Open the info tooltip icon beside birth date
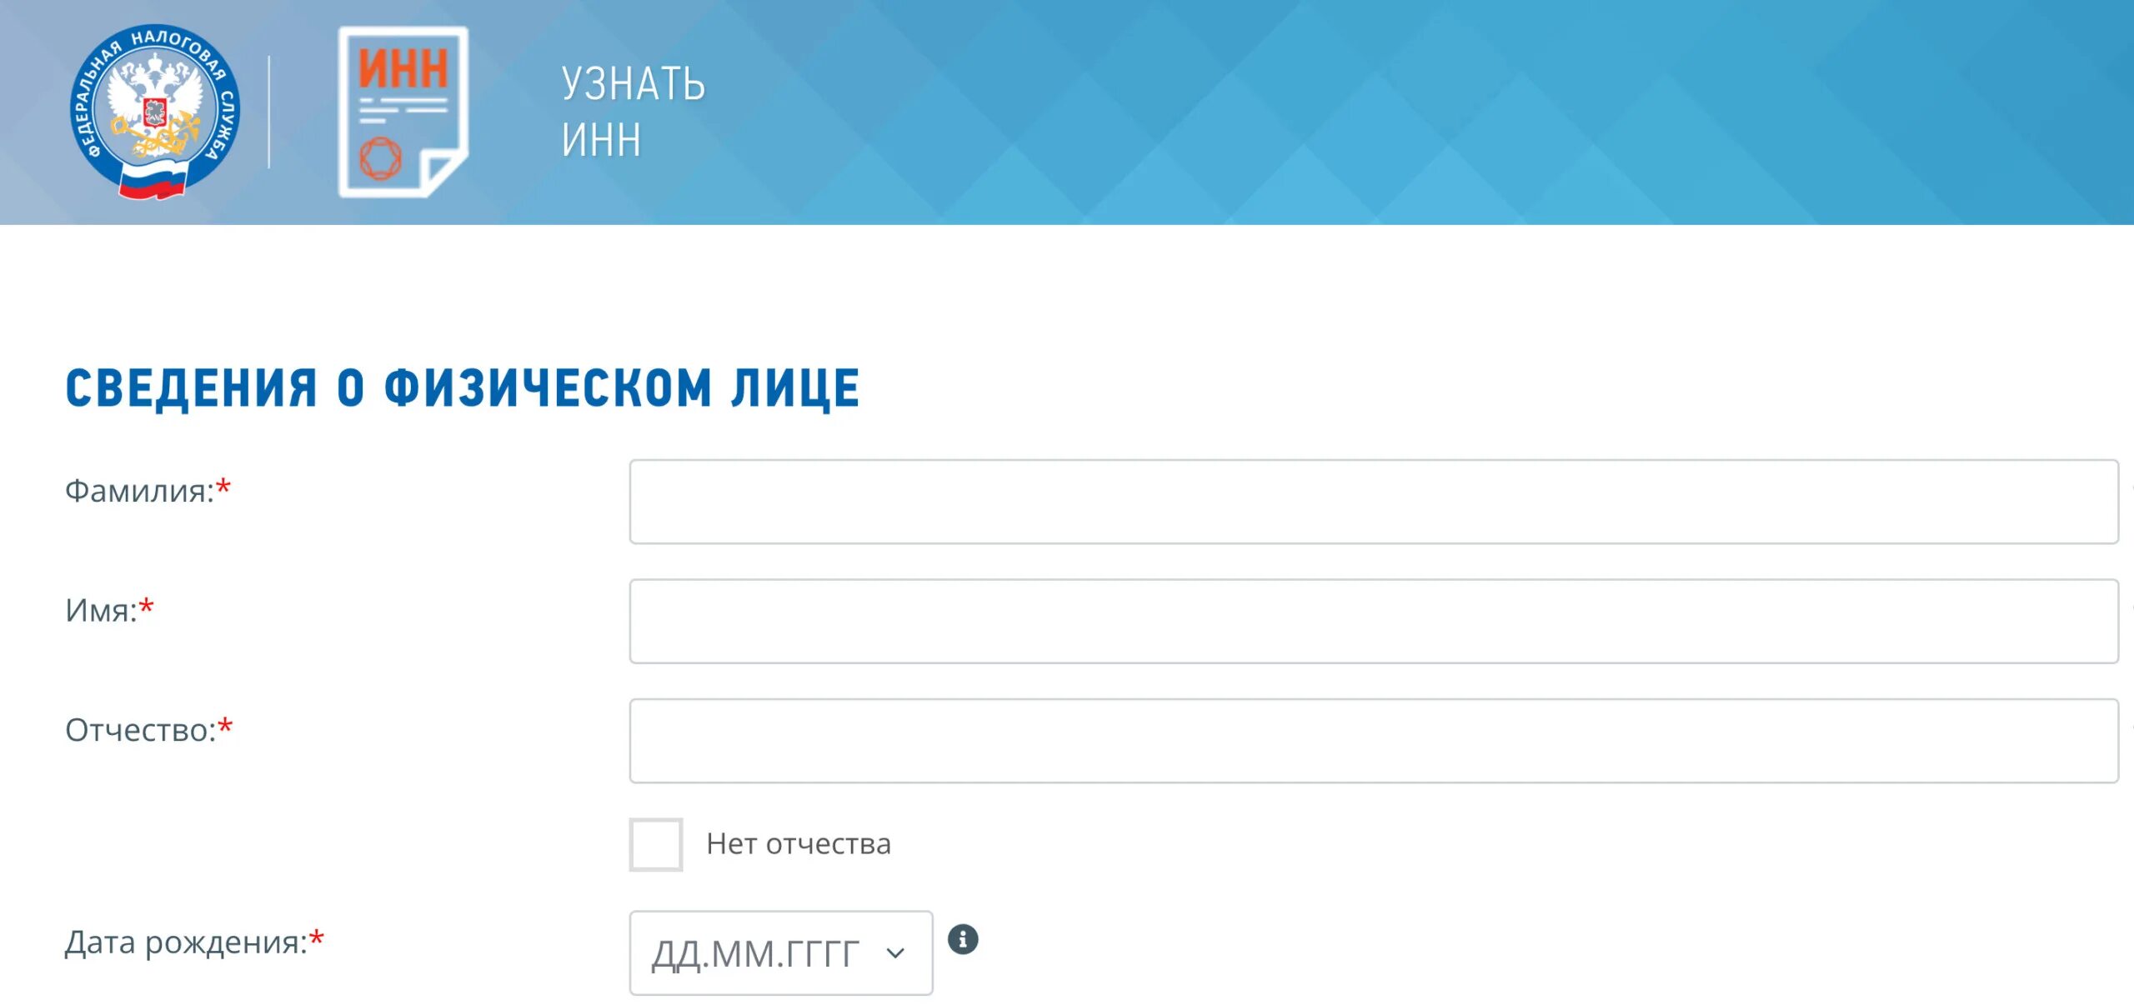 (x=963, y=939)
